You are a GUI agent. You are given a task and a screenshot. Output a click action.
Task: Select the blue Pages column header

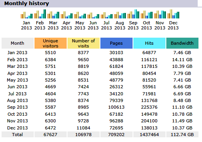[x=116, y=43]
